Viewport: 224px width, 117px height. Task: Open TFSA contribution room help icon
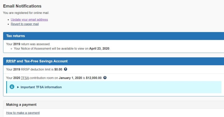105,78
